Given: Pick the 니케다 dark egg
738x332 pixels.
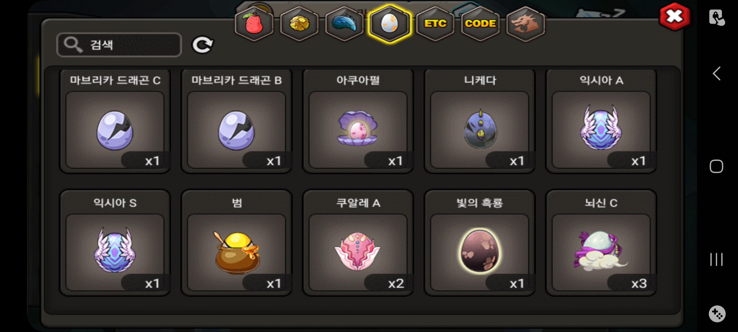Looking at the screenshot, I should click(480, 121).
